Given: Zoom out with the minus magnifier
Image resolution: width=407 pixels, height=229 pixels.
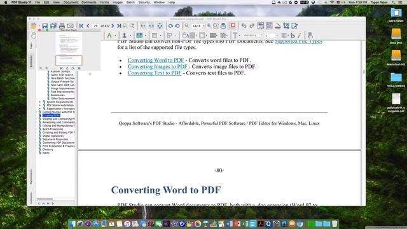Looking at the screenshot, I should point(186,25).
